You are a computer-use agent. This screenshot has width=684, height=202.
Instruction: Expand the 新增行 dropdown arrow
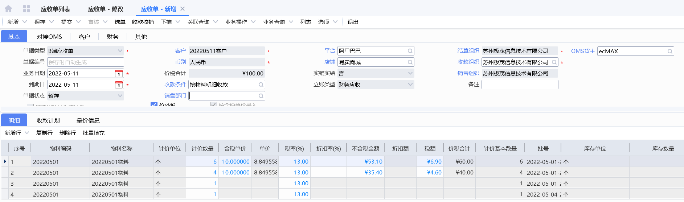pos(27,133)
